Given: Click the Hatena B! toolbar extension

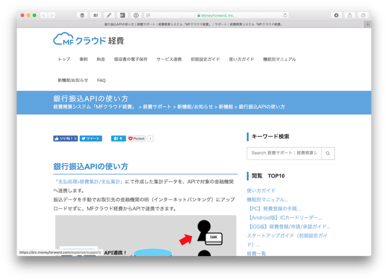Looking at the screenshot, I should [x=96, y=16].
